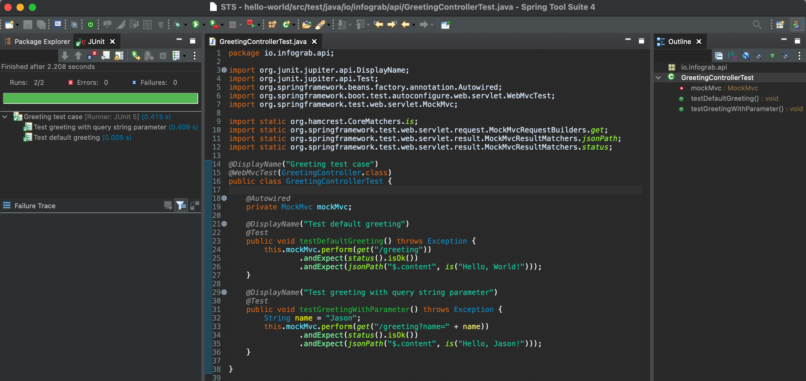Open the Coverage dropdown arrow

[222, 25]
